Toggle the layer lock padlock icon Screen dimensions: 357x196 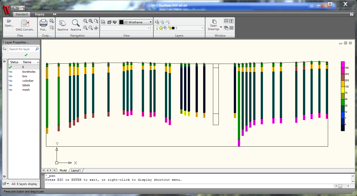(x=169, y=28)
